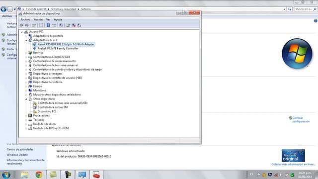Click the Properties toolbar icon
Image resolution: width=318 pixels, height=179 pixels.
[x=41, y=25]
